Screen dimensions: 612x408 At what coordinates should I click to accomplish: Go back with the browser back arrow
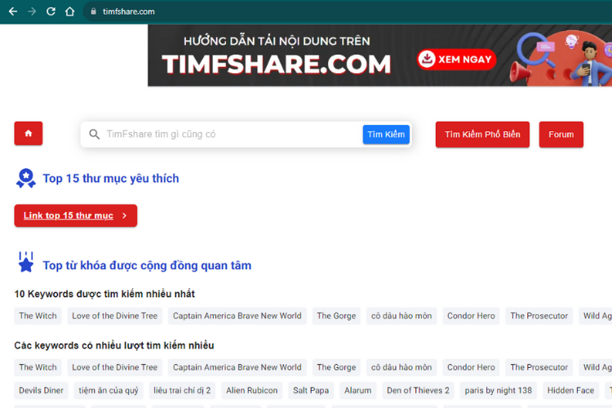tap(13, 11)
